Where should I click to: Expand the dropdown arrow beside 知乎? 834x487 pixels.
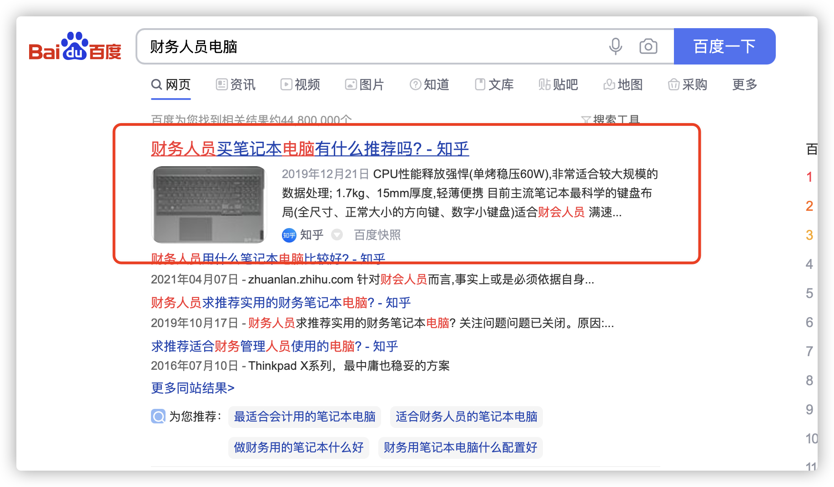point(337,235)
